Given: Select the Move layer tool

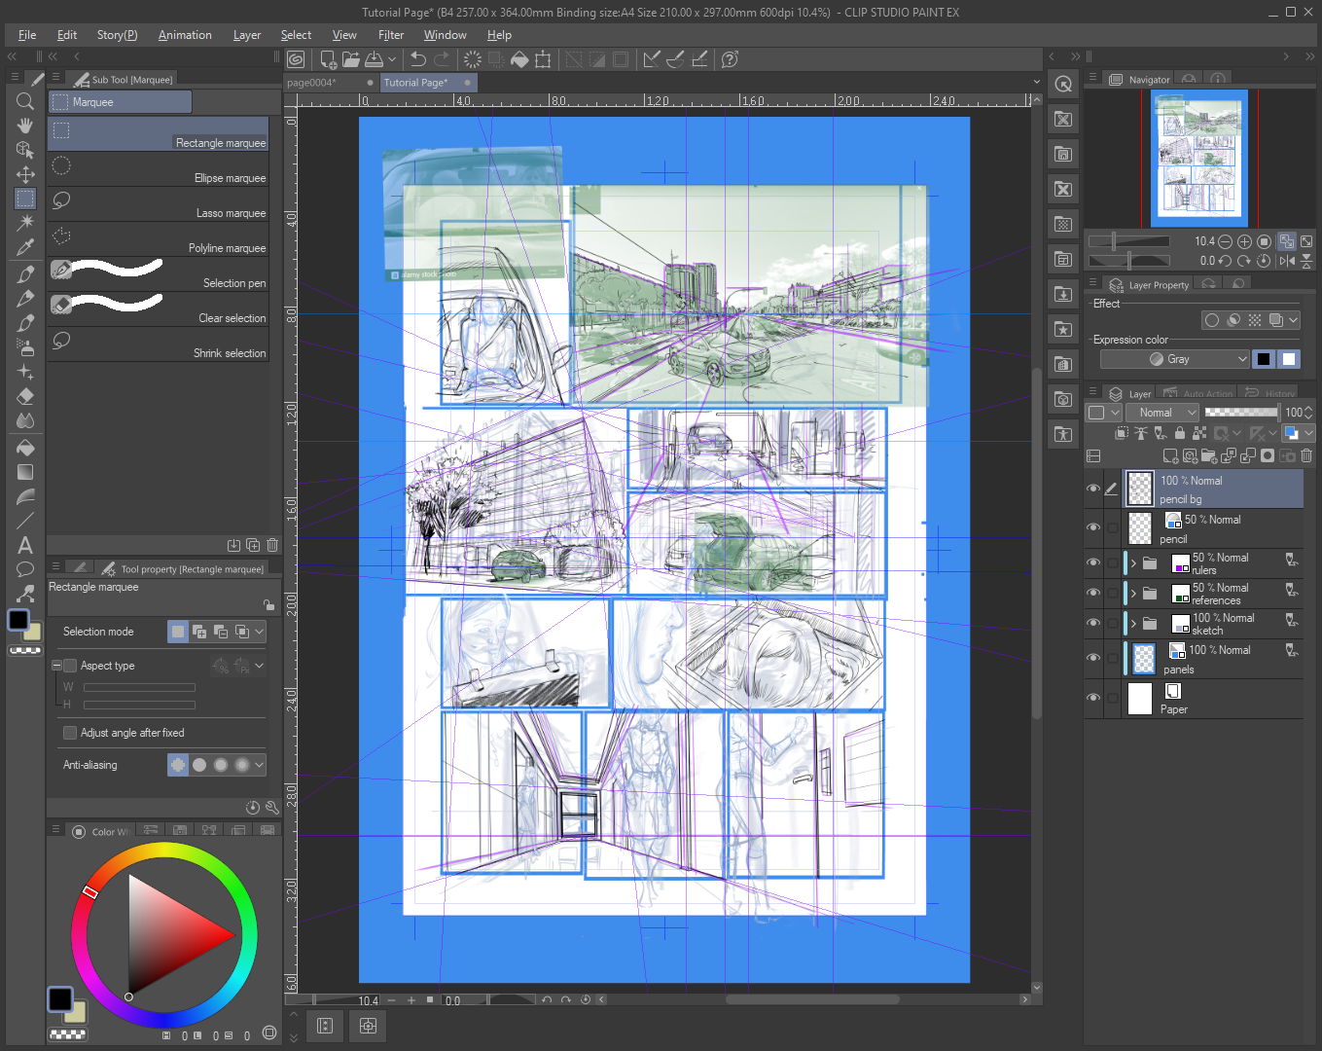Looking at the screenshot, I should pyautogui.click(x=25, y=174).
